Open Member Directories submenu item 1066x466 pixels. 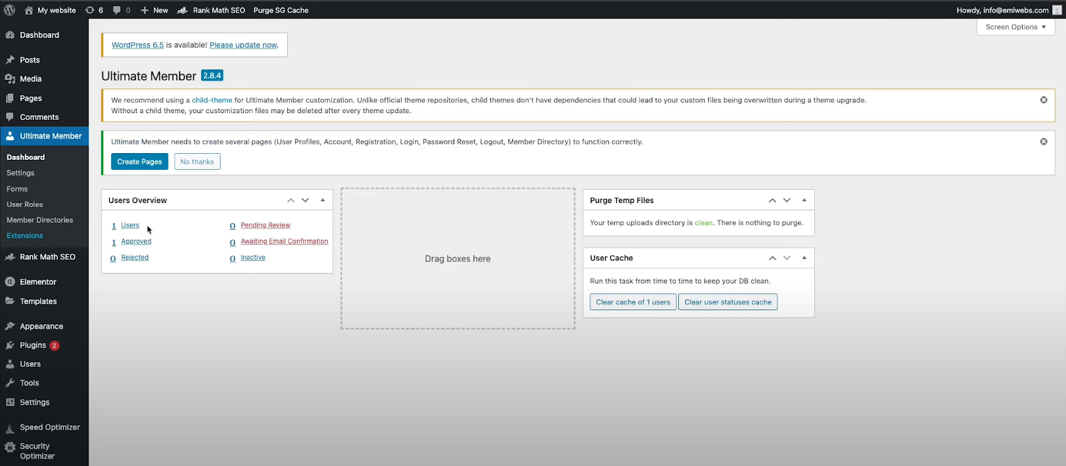pyautogui.click(x=40, y=220)
